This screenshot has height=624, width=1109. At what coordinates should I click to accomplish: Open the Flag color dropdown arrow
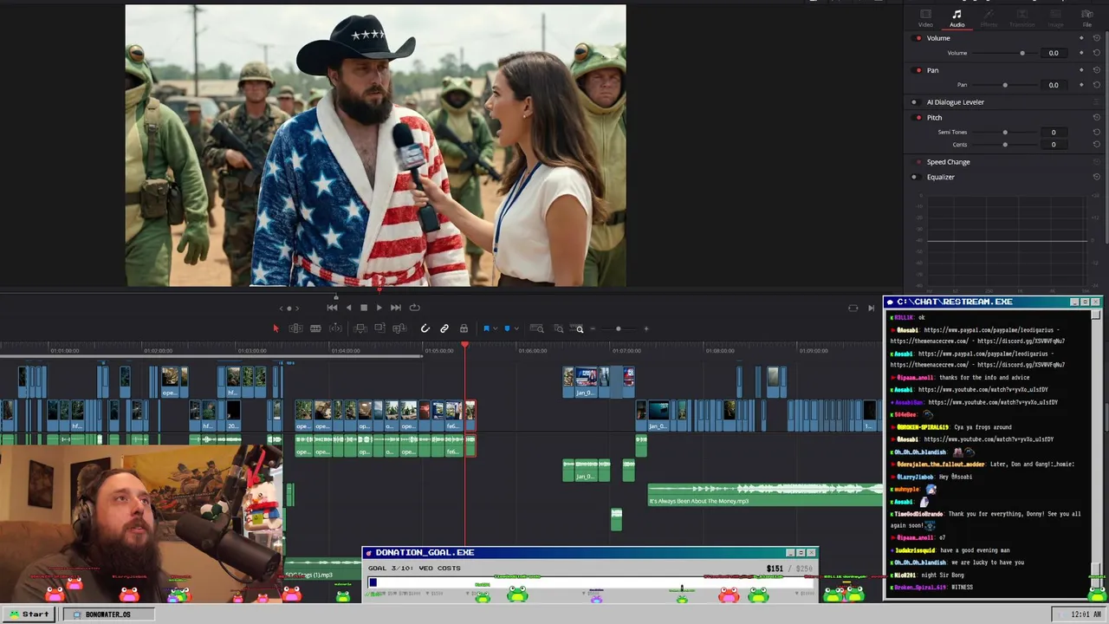[496, 328]
